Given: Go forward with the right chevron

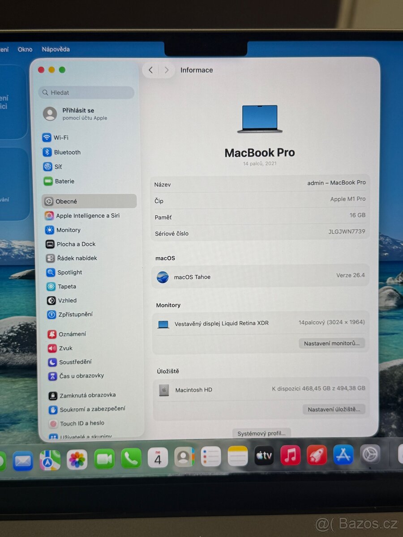Looking at the screenshot, I should click(x=167, y=70).
